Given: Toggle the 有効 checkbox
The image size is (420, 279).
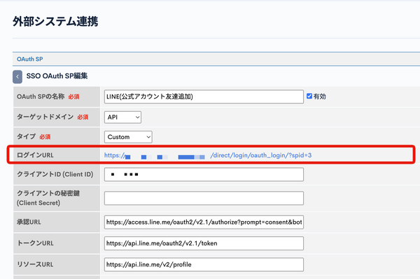Looking at the screenshot, I should click(309, 96).
